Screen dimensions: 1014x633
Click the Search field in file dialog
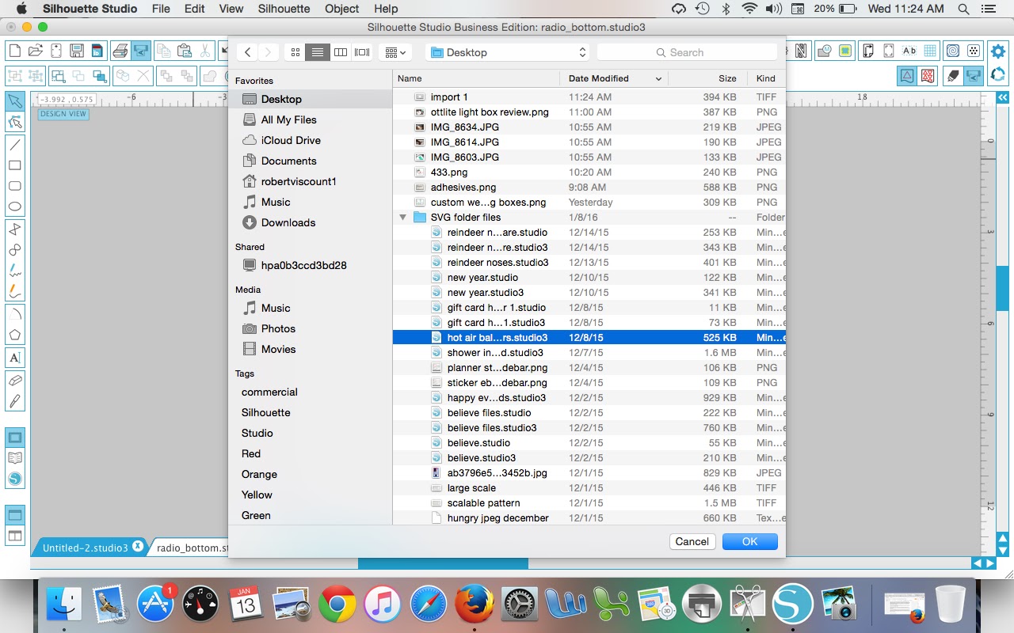tap(687, 52)
